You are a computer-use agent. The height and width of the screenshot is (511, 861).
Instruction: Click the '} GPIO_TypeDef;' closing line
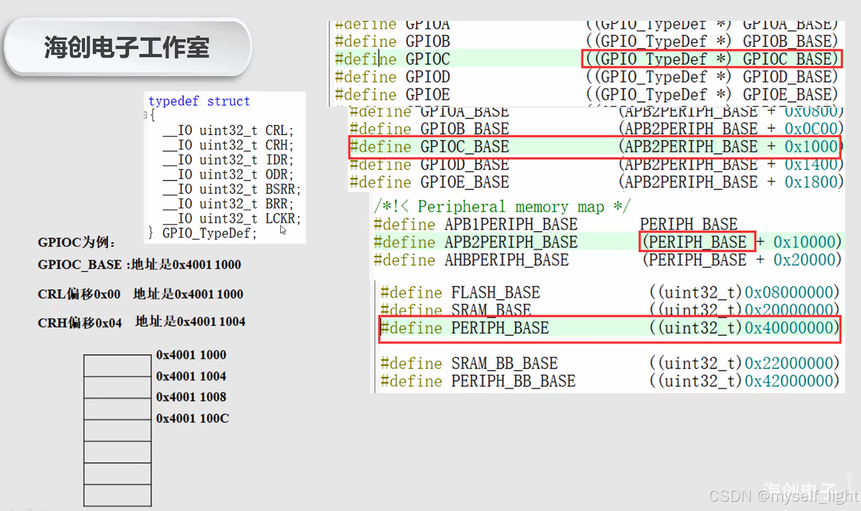coord(202,233)
